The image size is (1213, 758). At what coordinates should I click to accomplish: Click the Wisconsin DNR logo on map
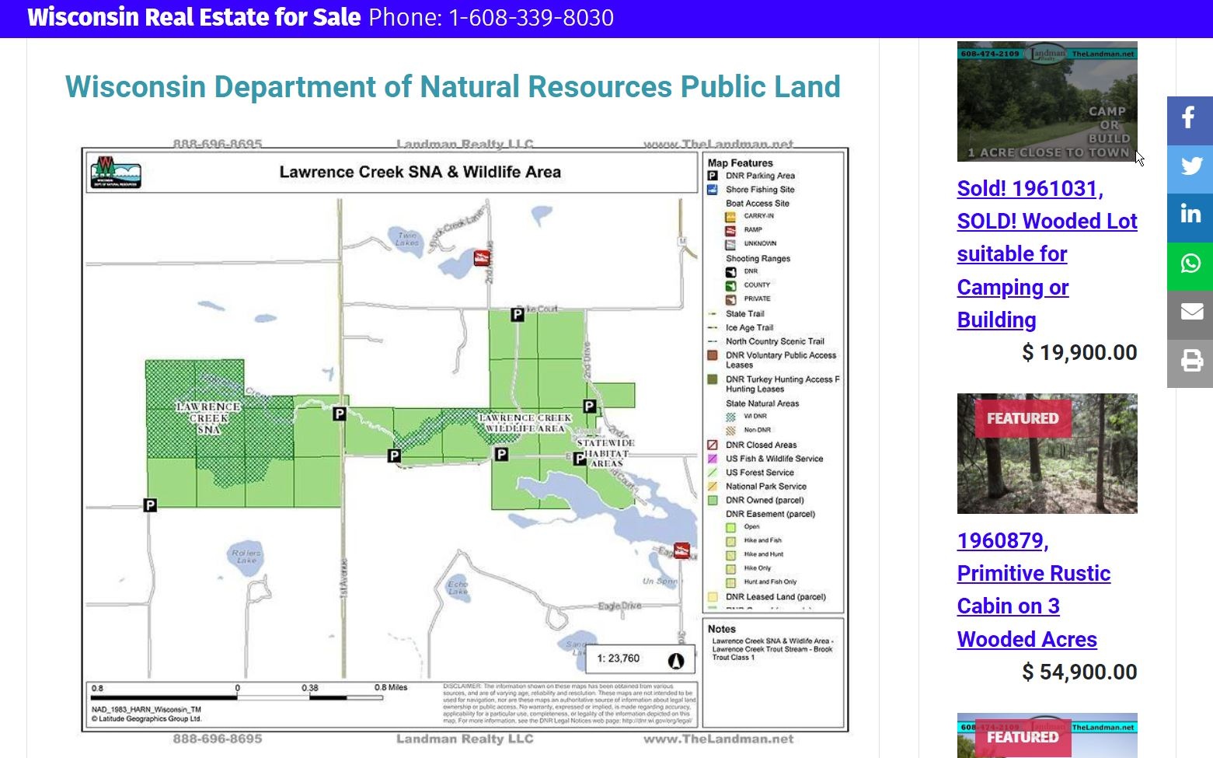(x=116, y=173)
